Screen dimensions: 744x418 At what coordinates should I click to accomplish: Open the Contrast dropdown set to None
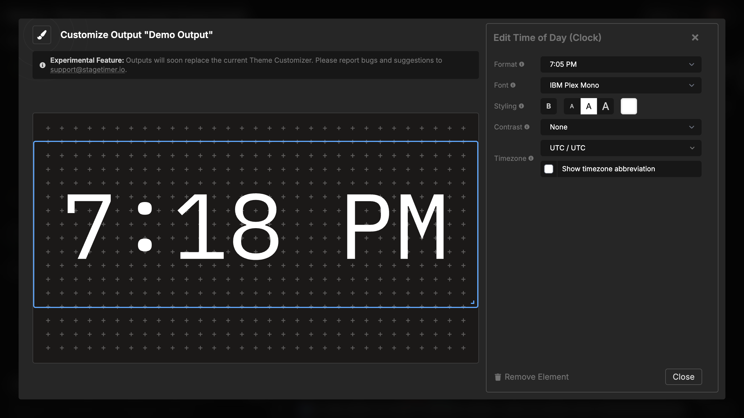620,127
